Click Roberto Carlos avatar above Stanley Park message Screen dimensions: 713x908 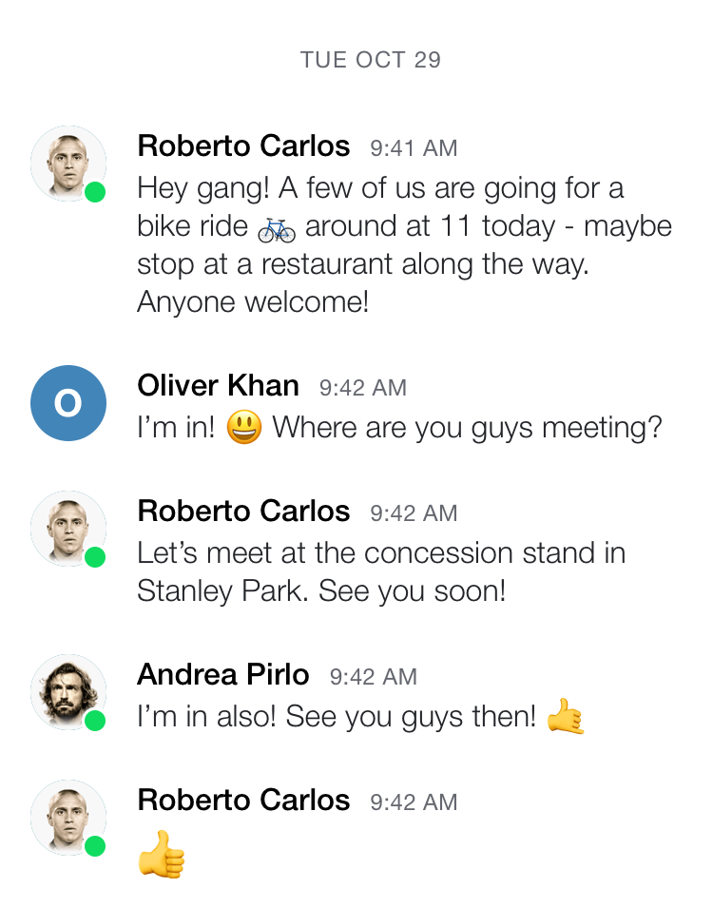(67, 529)
